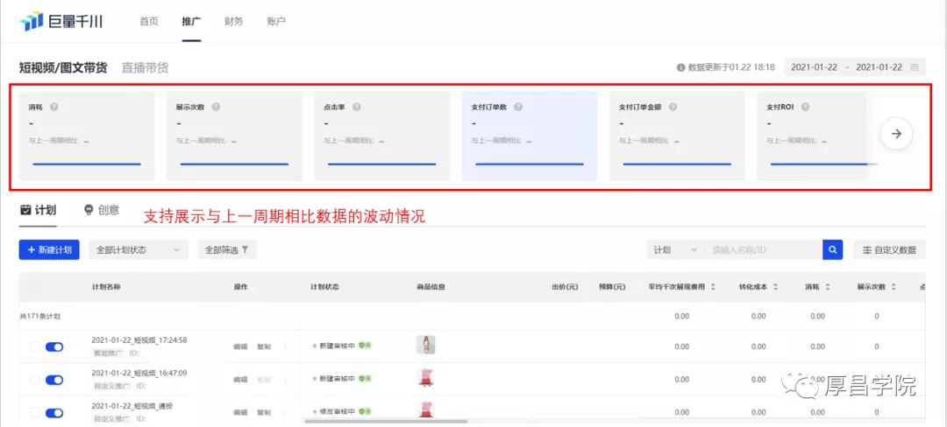Click the 新建计划 button
This screenshot has height=427, width=947.
[x=49, y=249]
